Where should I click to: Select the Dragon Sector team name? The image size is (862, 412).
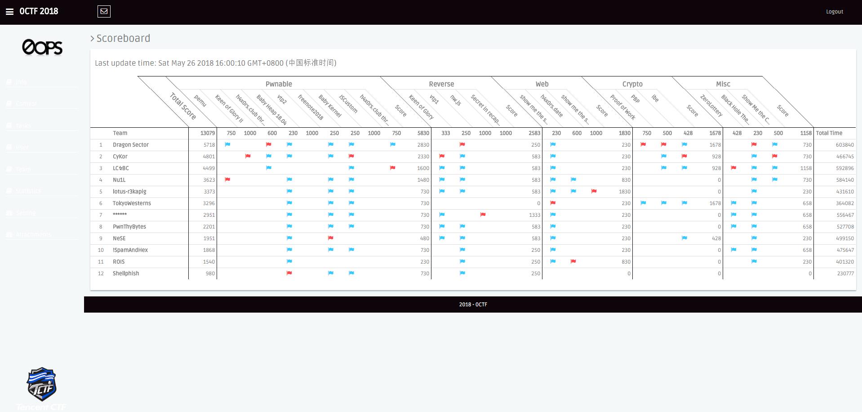[130, 145]
